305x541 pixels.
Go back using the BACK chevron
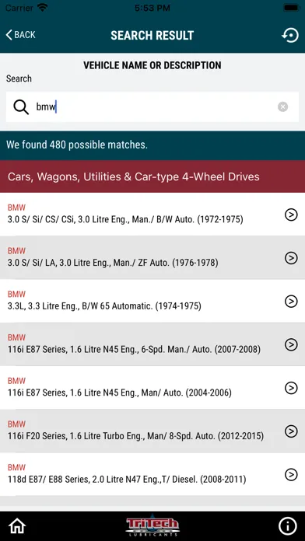[x=21, y=35]
